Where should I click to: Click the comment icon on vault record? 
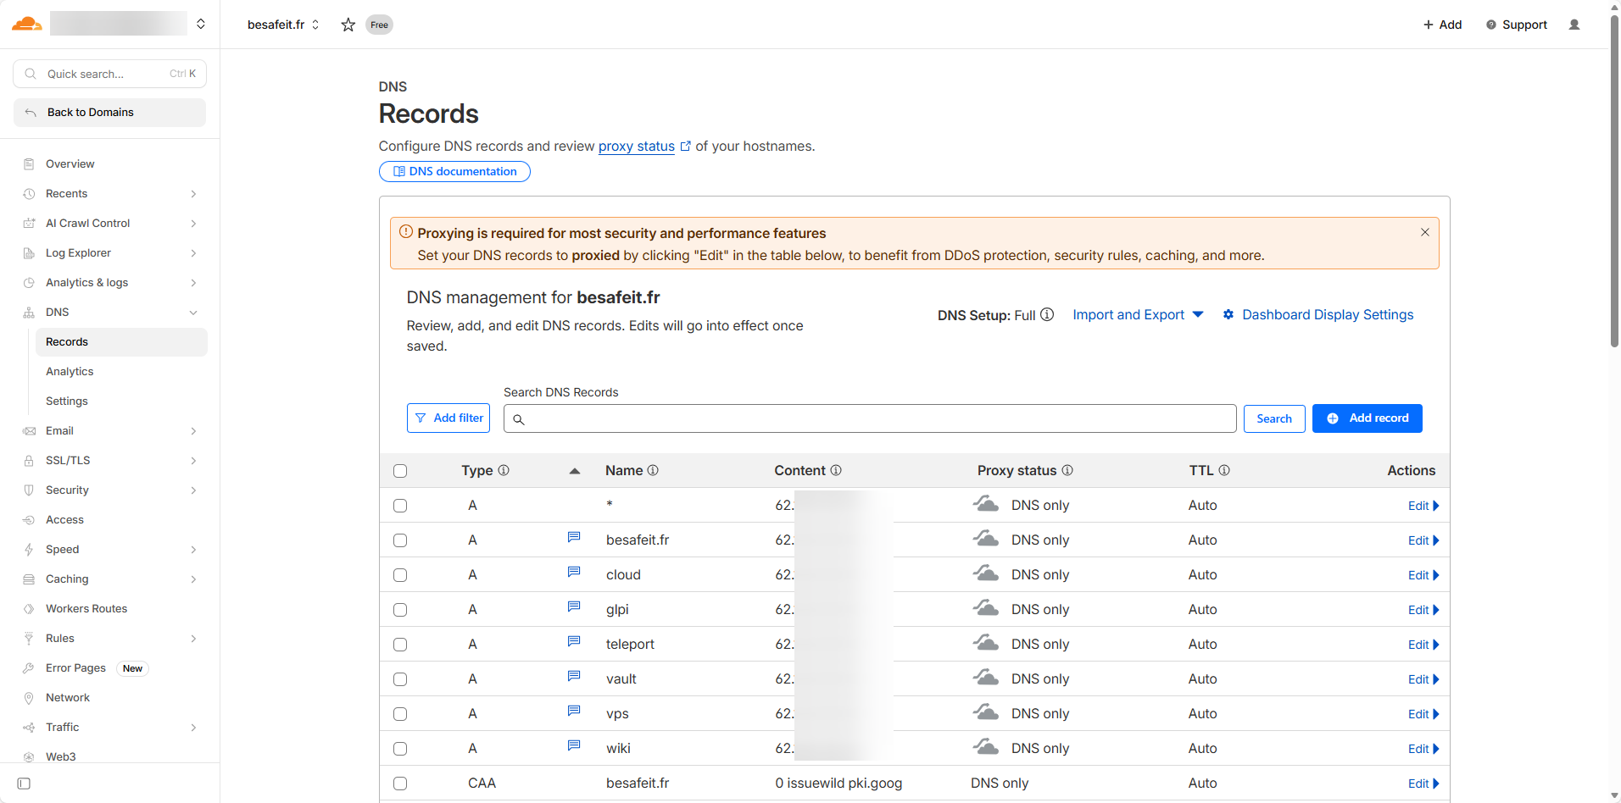pos(574,676)
